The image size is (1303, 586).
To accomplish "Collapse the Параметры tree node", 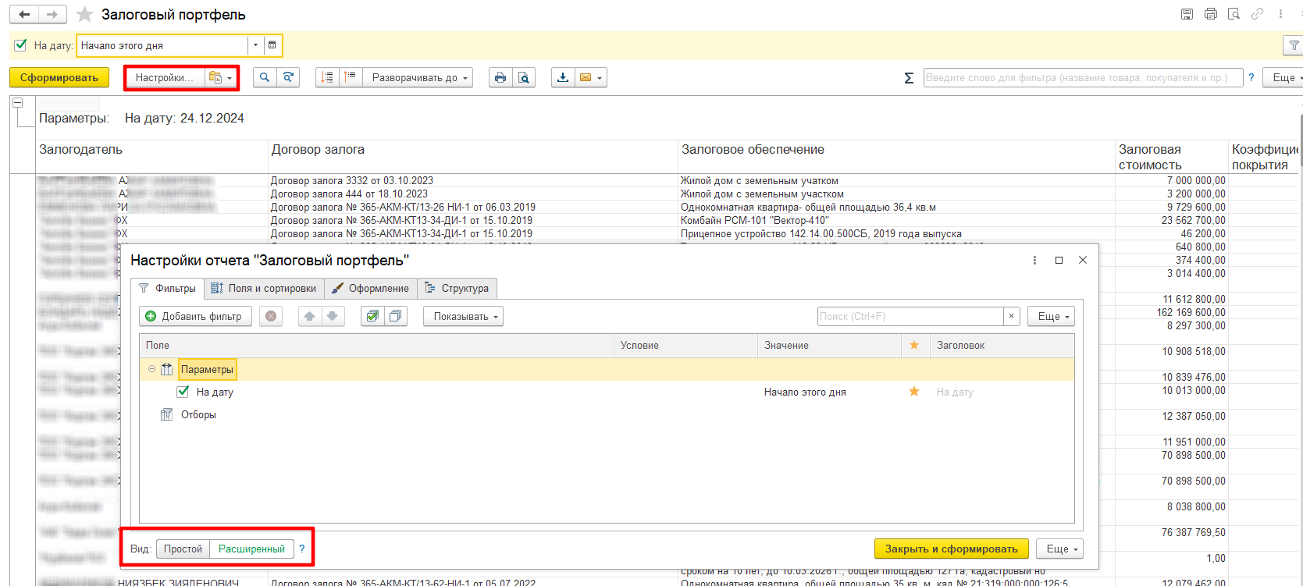I will coord(151,369).
